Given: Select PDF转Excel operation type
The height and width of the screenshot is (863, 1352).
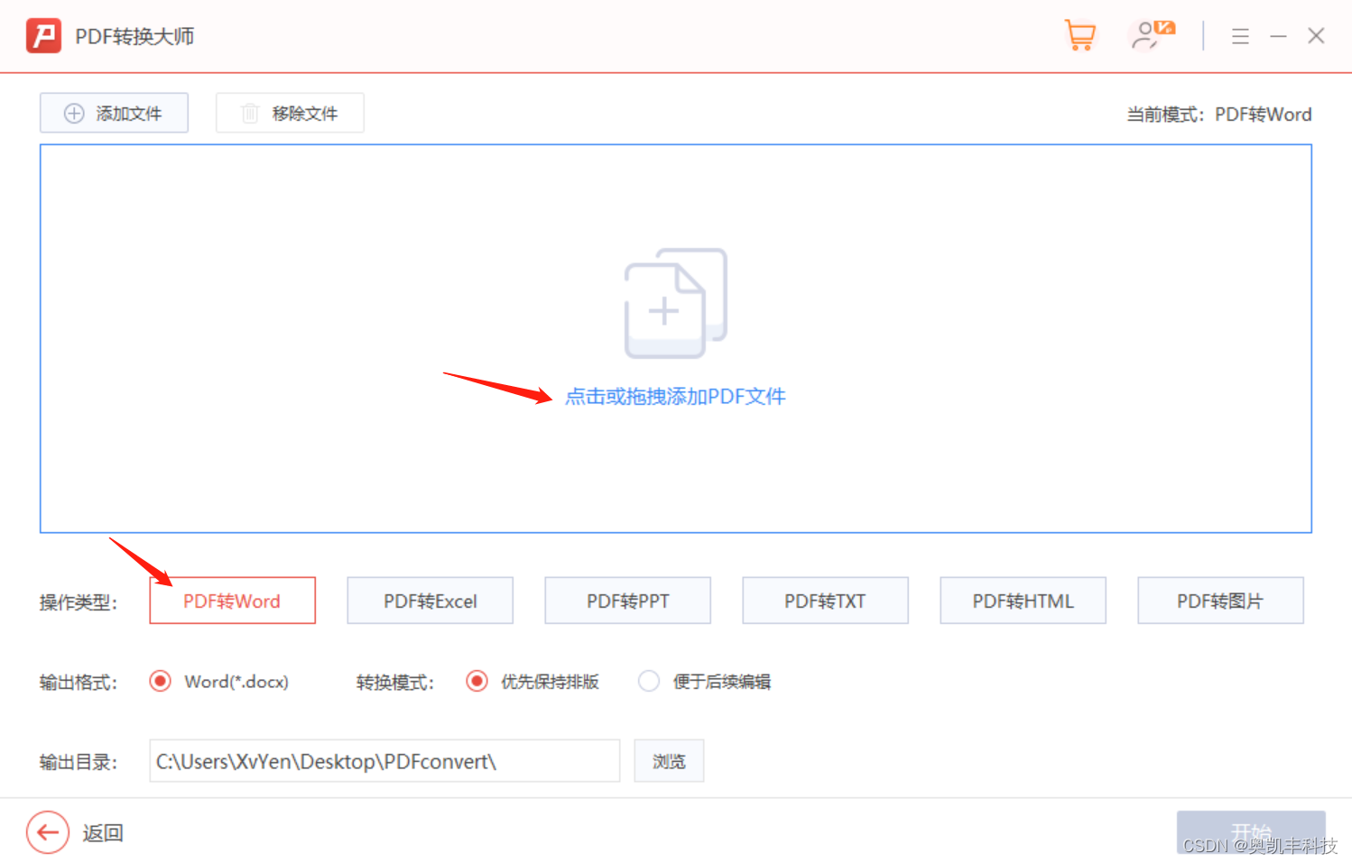Looking at the screenshot, I should [x=430, y=601].
